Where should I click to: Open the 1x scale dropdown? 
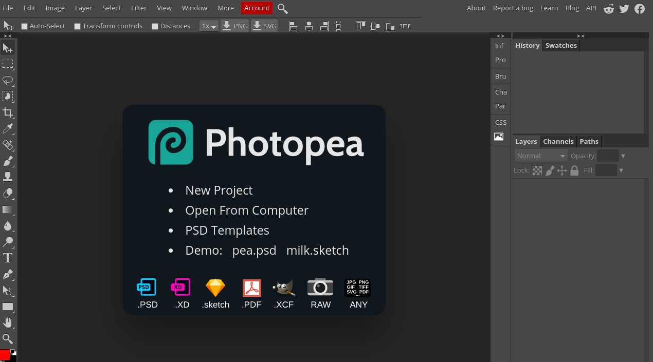pyautogui.click(x=209, y=26)
